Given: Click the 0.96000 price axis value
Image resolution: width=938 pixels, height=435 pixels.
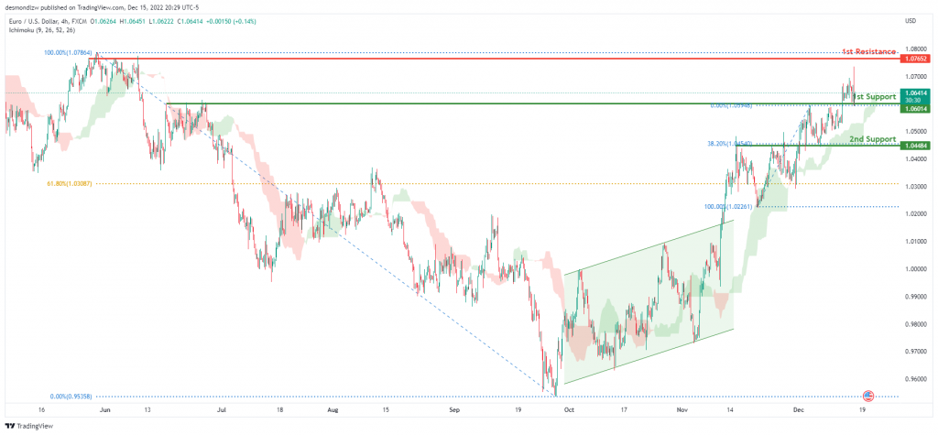Looking at the screenshot, I should pos(916,379).
